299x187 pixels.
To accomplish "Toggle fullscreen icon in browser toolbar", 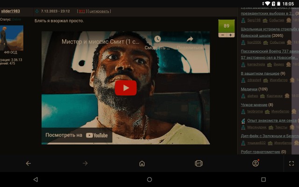I will (292, 163).
